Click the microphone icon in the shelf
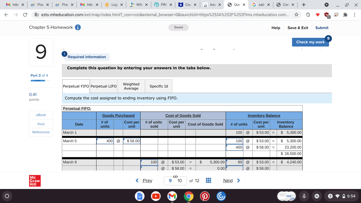This screenshot has height=203, width=361. 304,196
